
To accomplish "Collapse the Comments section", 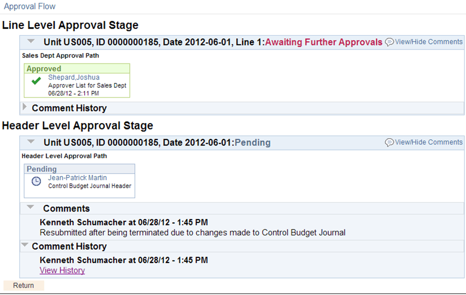I will pyautogui.click(x=31, y=206).
